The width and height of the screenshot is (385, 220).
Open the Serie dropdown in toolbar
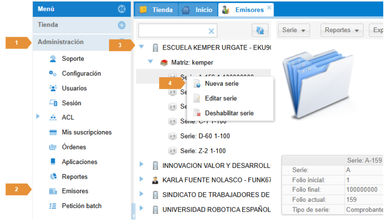pos(294,30)
